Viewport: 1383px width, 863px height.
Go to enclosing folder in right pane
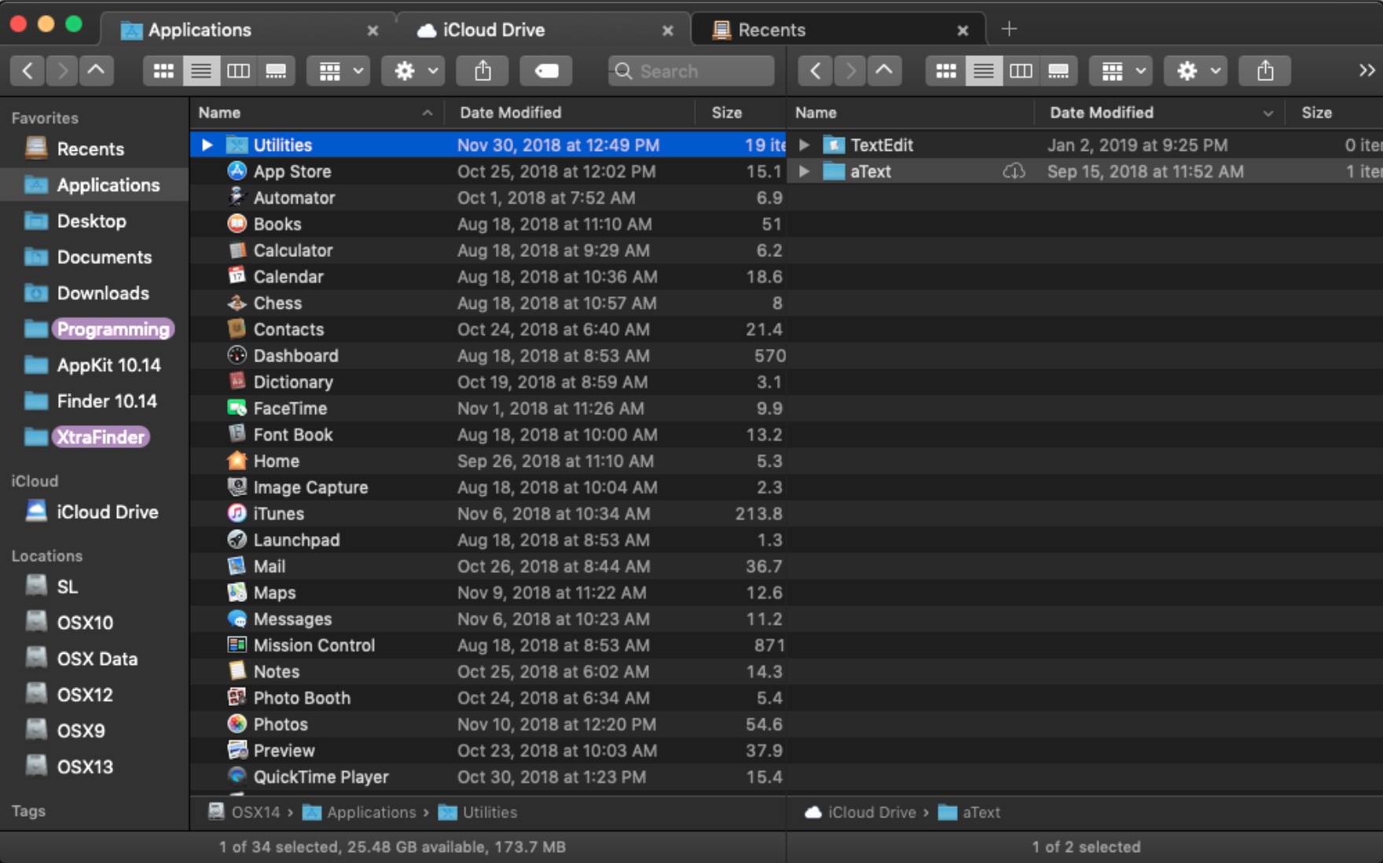click(884, 72)
